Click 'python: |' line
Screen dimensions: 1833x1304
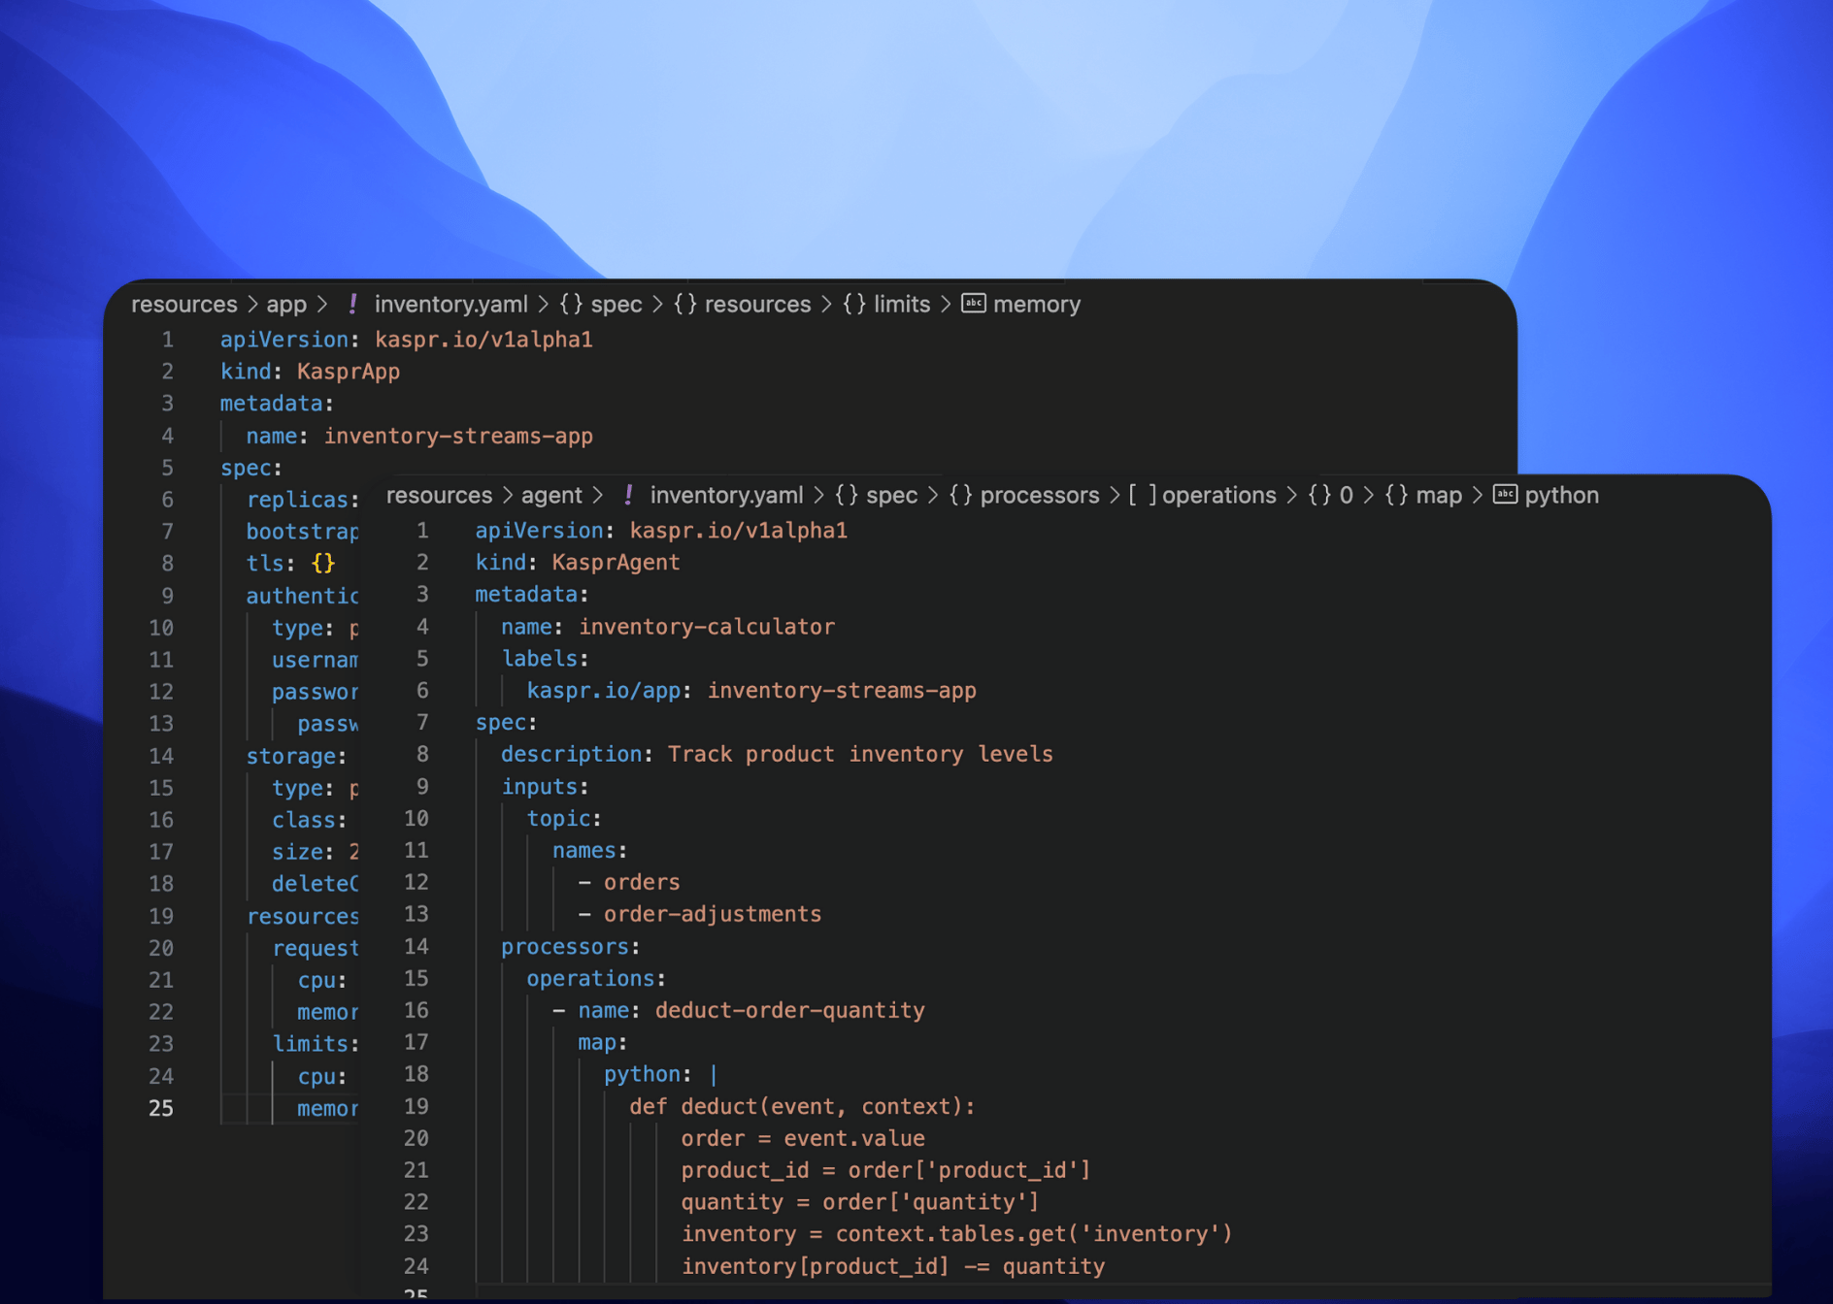tap(661, 1075)
